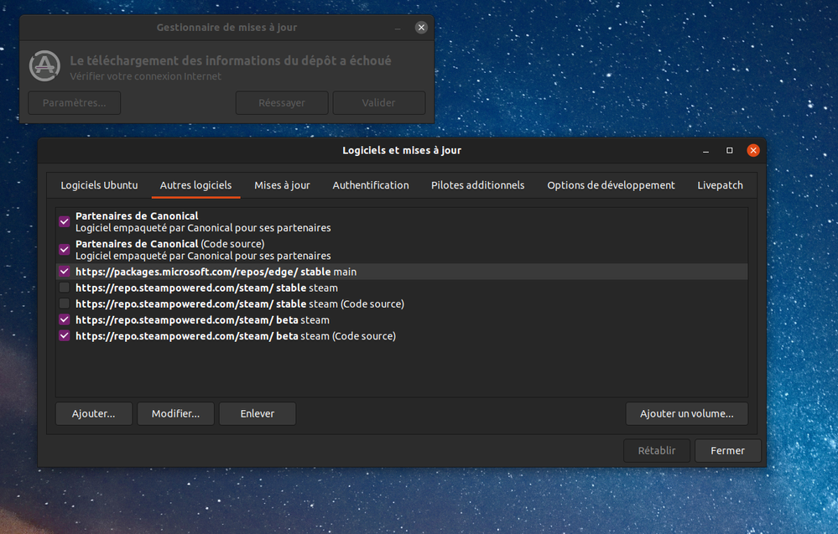Viewport: 838px width, 534px height.
Task: Maximize the Logiciels et mises à jour window
Action: 730,151
